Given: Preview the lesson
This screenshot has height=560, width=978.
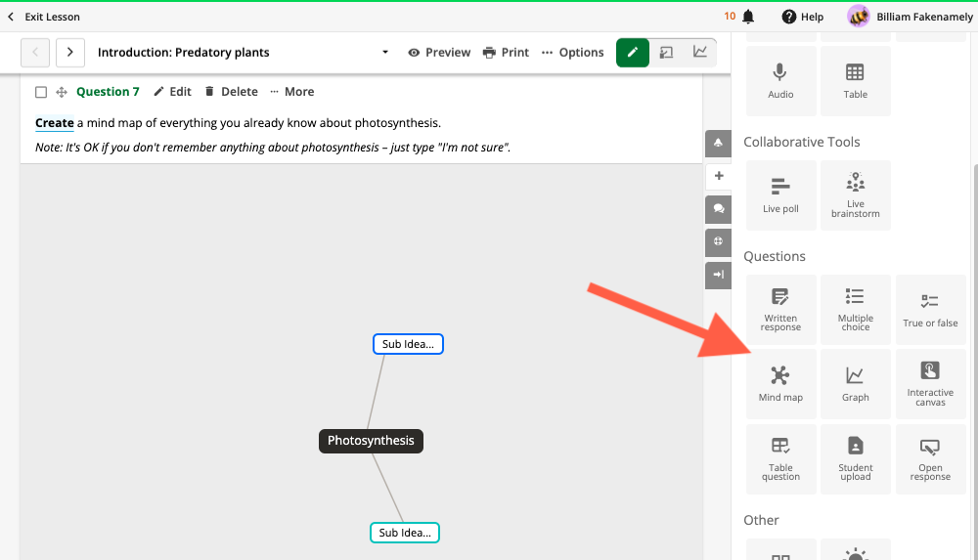Looking at the screenshot, I should point(439,53).
